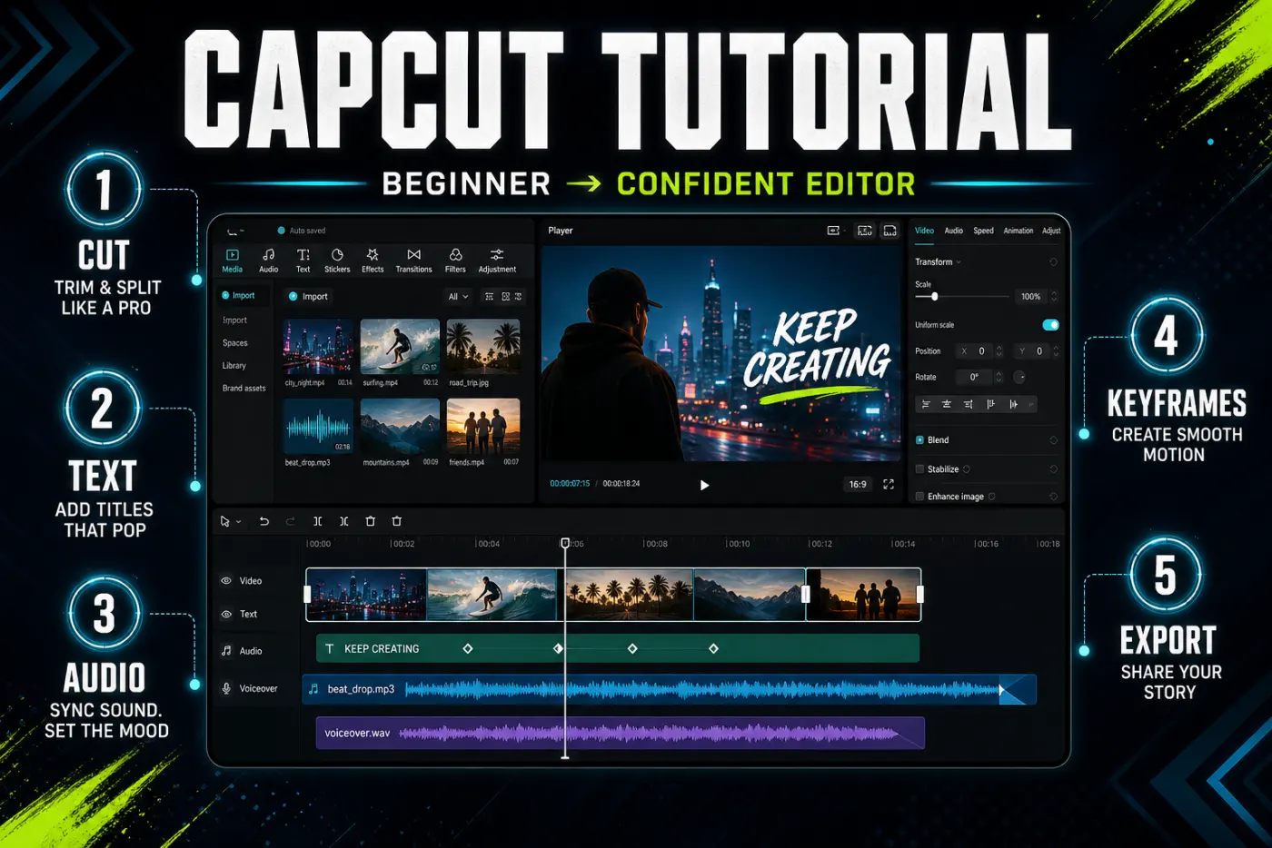Click the Redo arrow in timeline toolbar

point(291,521)
